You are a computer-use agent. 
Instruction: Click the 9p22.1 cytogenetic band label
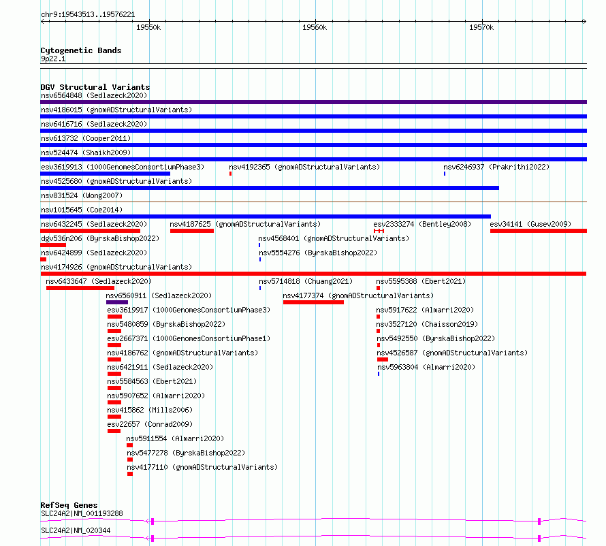(53, 59)
